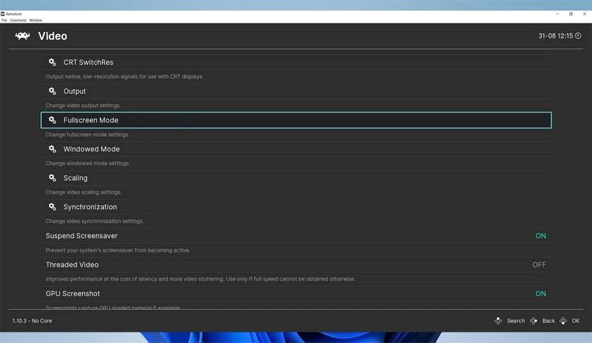592x343 pixels.
Task: Select the GPU Screenshot label
Action: click(73, 293)
